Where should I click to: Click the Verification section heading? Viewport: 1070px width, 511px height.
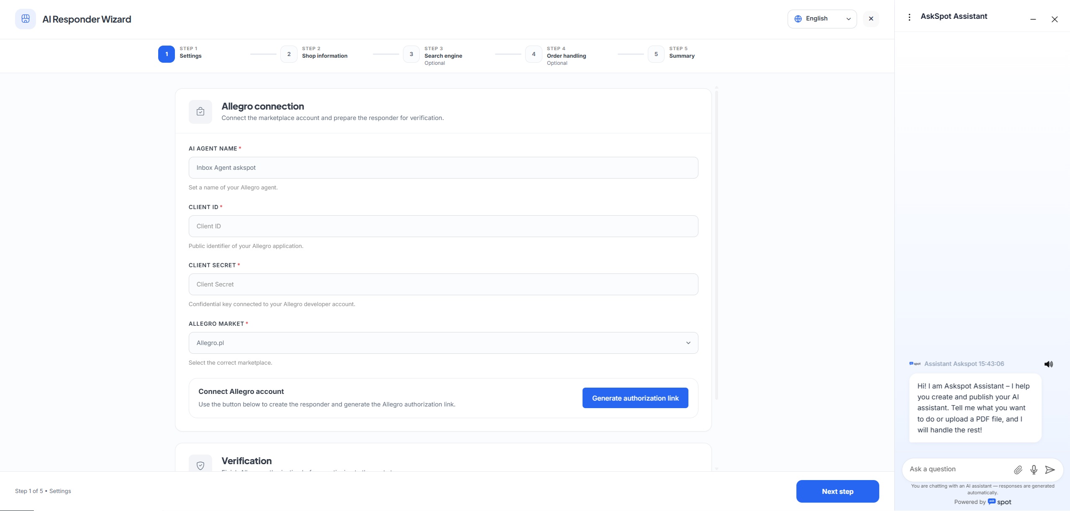tap(246, 461)
